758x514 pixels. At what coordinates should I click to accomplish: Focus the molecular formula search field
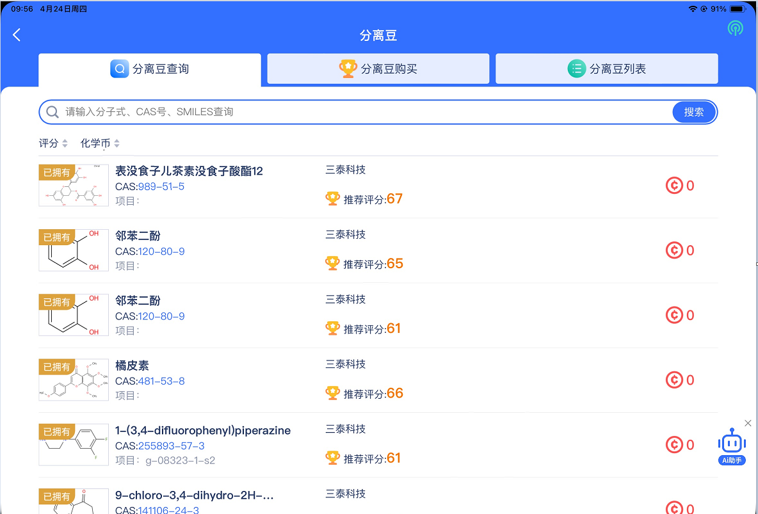tap(365, 112)
